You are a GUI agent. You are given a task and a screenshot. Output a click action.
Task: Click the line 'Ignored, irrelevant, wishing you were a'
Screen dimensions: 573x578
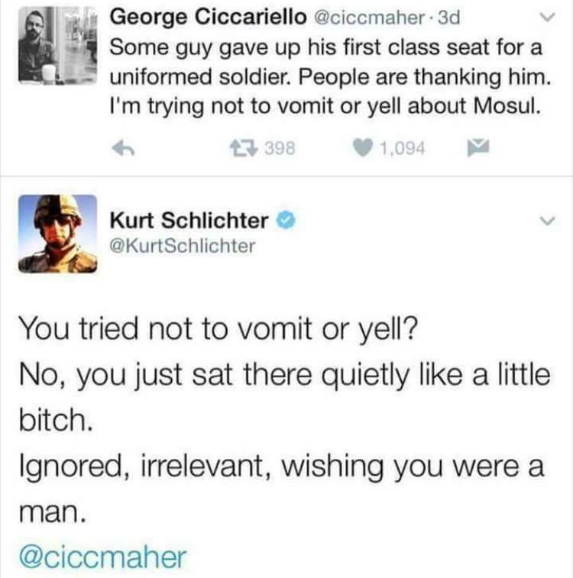(x=282, y=466)
